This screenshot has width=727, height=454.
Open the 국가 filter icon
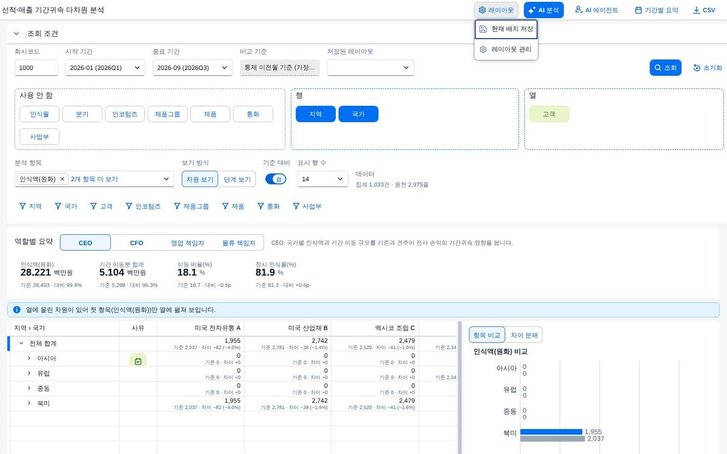tap(58, 206)
